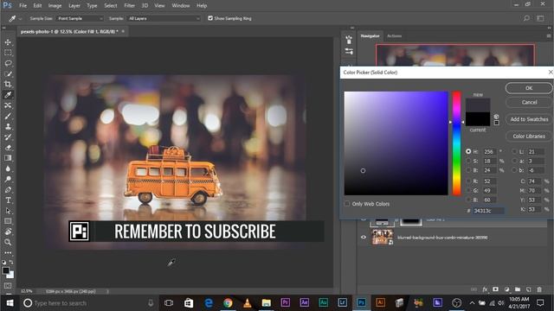This screenshot has height=311, width=554.
Task: Open the Image menu
Action: (x=55, y=6)
